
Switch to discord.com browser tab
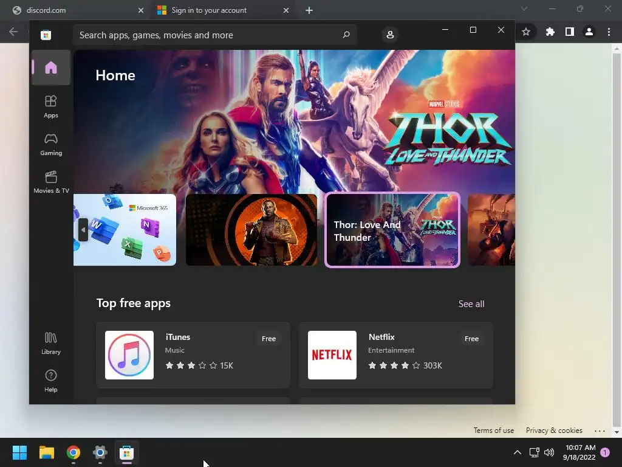[x=77, y=10]
